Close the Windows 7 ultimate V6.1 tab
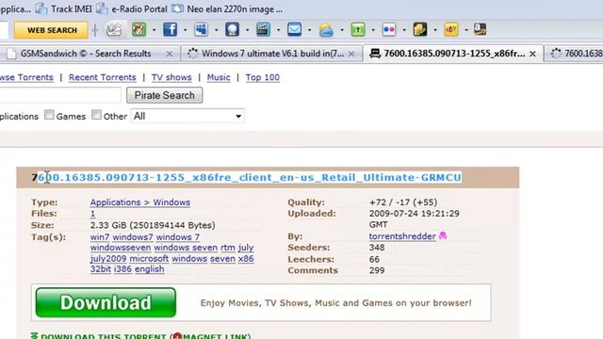Image resolution: width=603 pixels, height=339 pixels. [351, 54]
